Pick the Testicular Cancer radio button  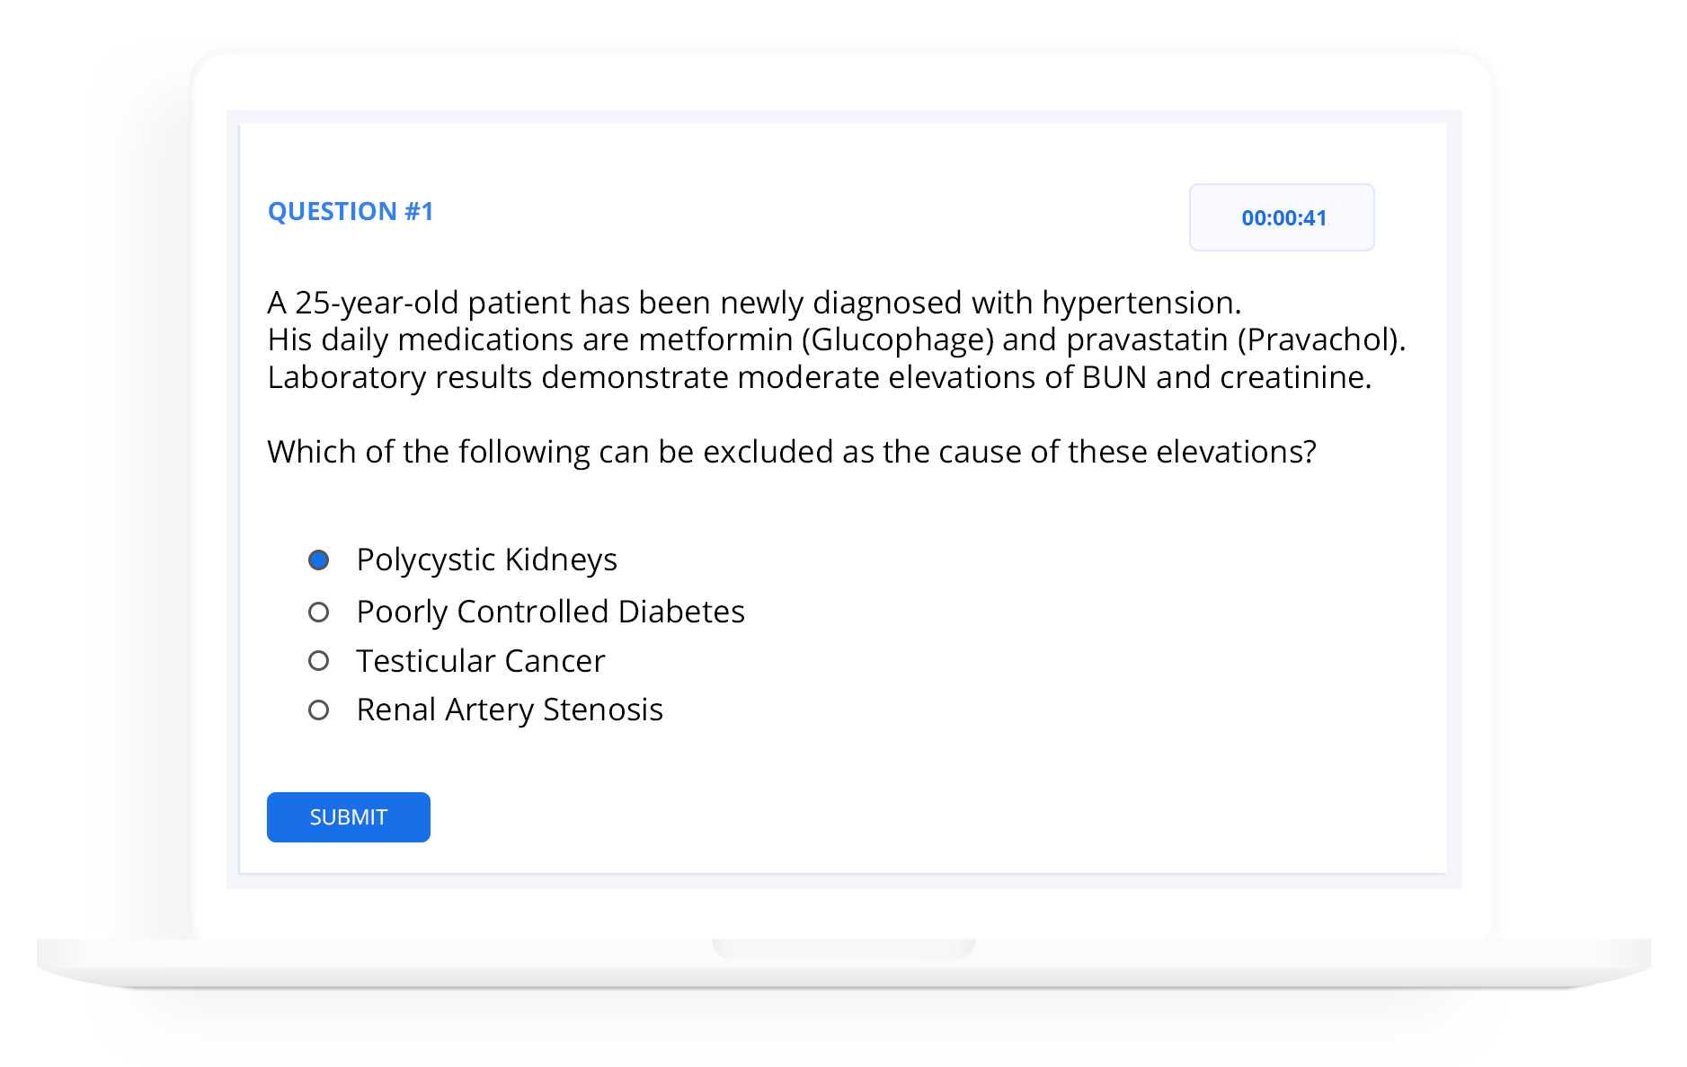click(x=318, y=661)
